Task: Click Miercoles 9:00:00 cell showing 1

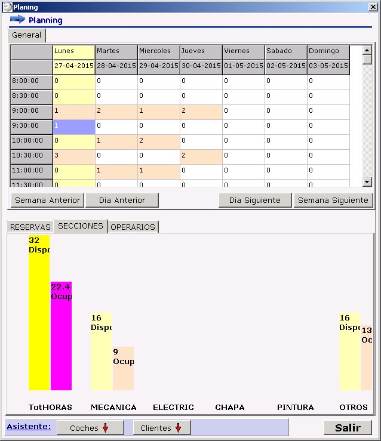Action: point(159,112)
